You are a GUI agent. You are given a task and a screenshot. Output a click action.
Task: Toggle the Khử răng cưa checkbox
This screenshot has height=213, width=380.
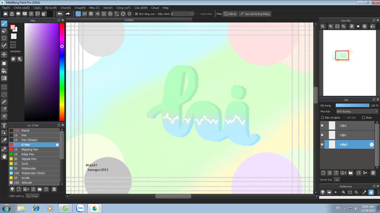click(x=137, y=14)
